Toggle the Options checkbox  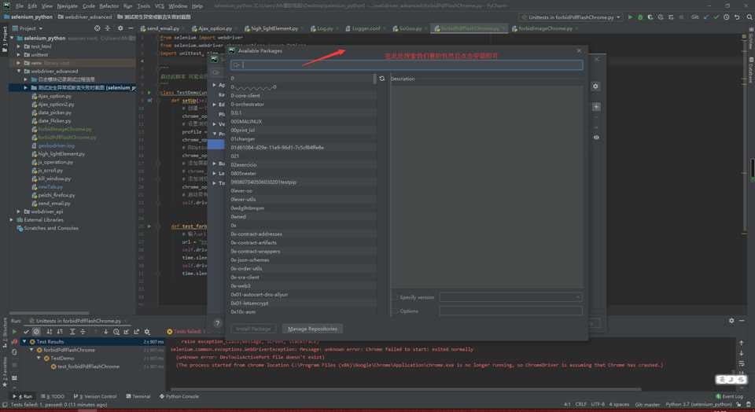point(396,311)
